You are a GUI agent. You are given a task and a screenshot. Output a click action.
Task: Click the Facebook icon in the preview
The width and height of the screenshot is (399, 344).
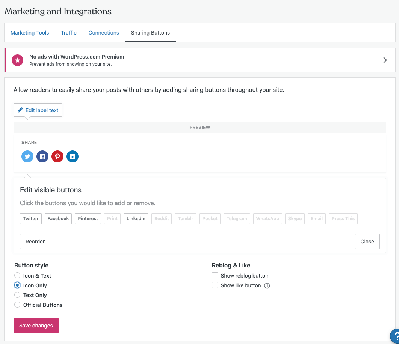click(42, 156)
